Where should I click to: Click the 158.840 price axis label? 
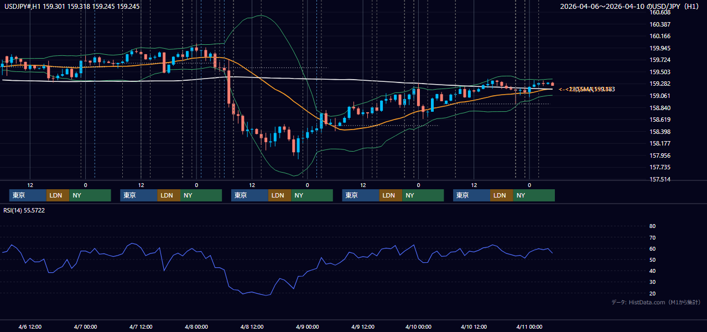pos(660,108)
